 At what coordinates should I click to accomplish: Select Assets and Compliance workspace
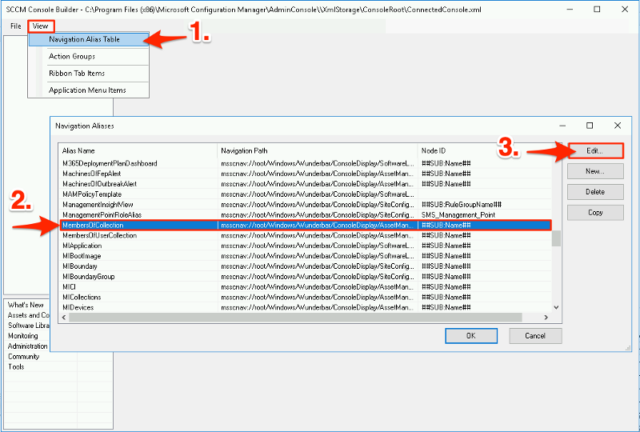(28, 315)
